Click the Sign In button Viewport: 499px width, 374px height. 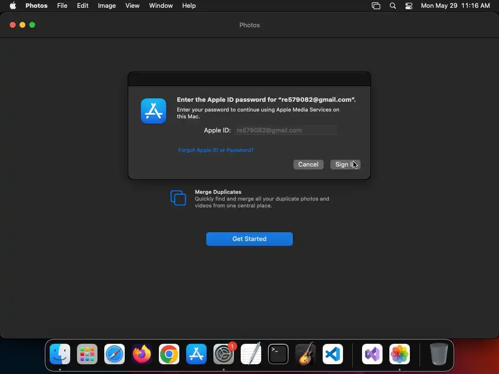[345, 165]
